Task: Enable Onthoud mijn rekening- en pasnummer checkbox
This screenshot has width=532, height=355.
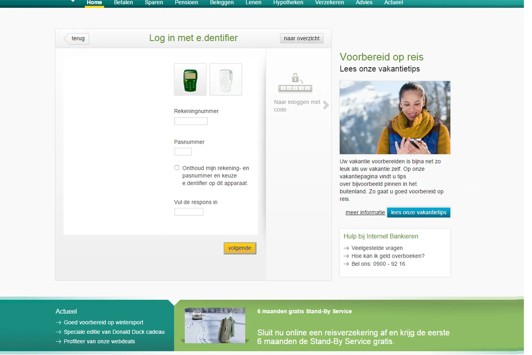Action: coord(177,168)
